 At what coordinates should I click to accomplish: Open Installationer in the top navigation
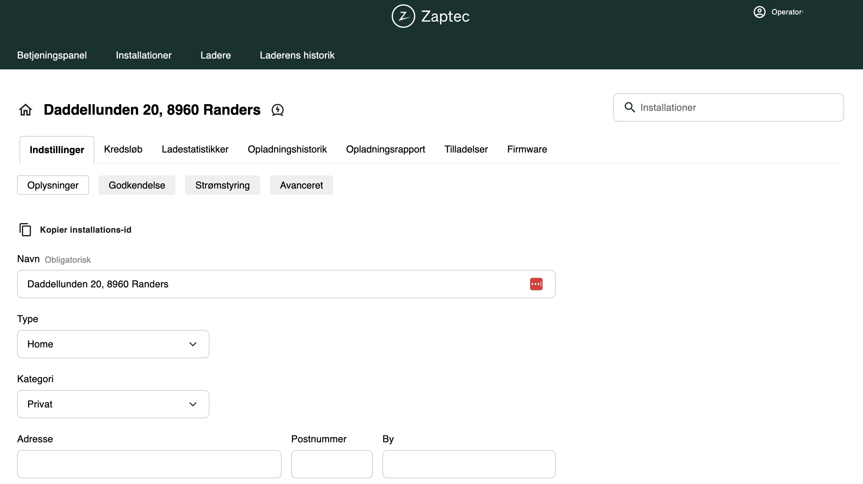(x=144, y=55)
